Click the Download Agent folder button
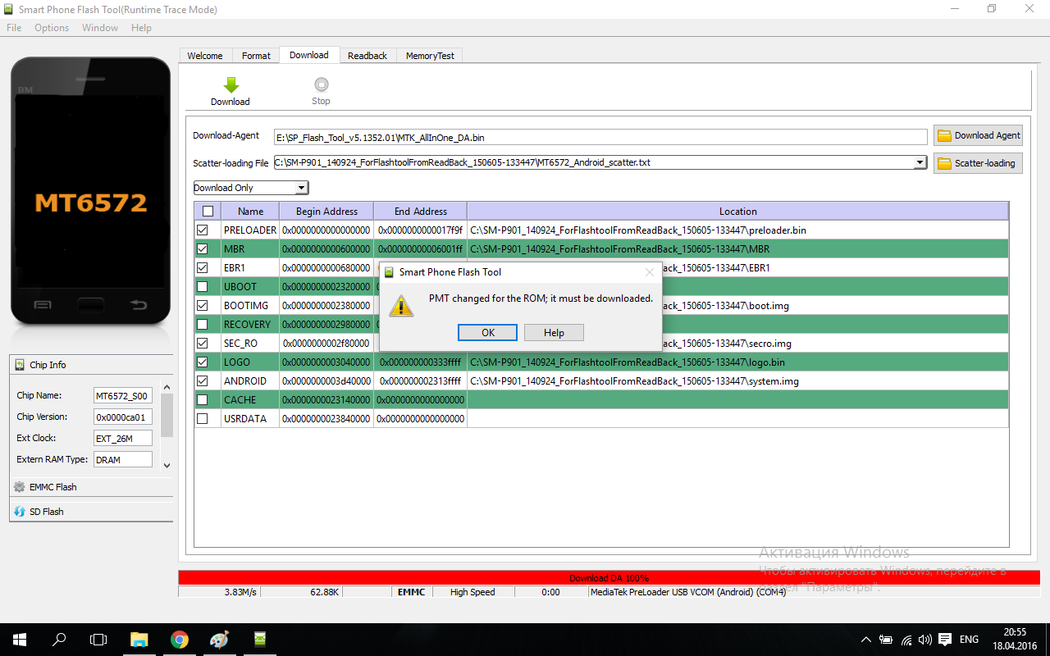This screenshot has width=1050, height=656. pos(978,135)
